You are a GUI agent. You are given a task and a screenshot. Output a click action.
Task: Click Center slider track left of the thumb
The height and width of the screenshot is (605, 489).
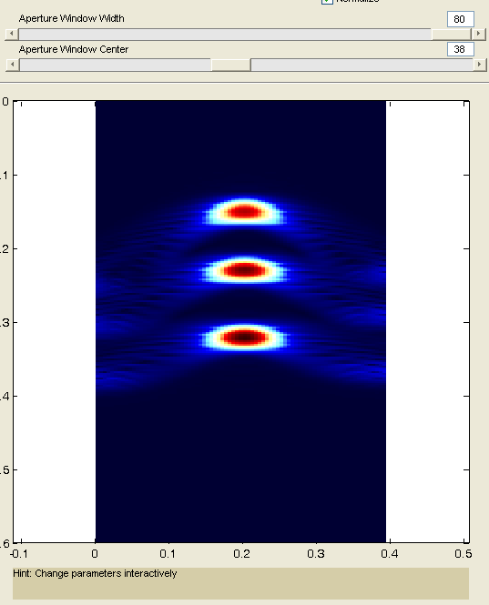pyautogui.click(x=115, y=65)
